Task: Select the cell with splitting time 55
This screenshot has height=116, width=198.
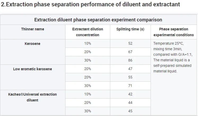Action: (130, 77)
